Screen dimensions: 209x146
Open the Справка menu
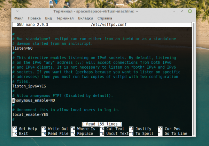(104, 18)
